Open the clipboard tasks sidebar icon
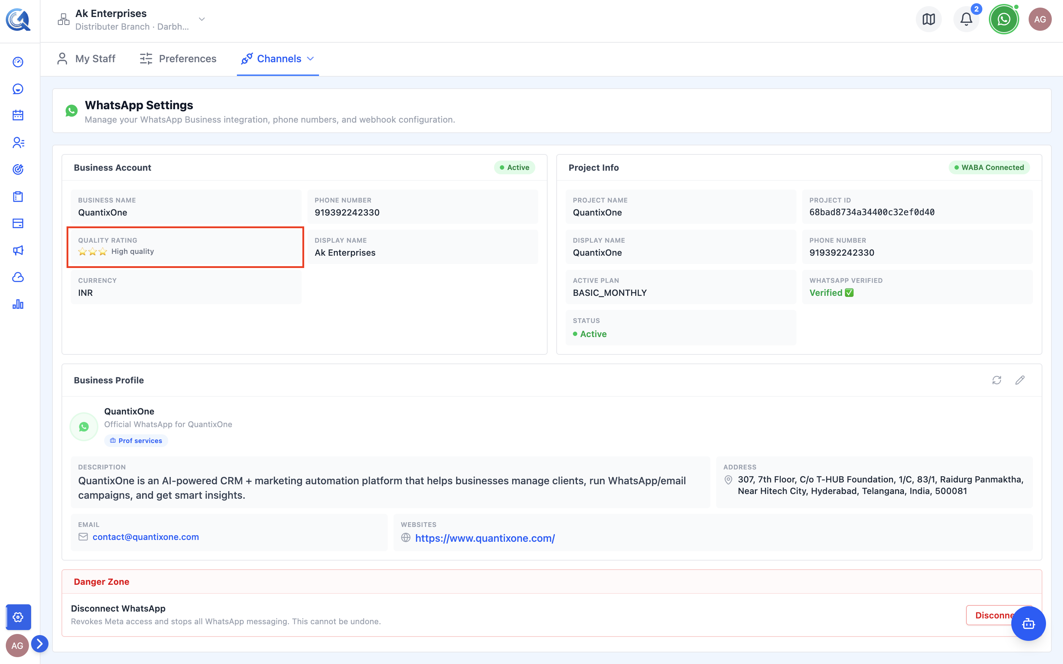Screen dimensions: 1063x664 coord(18,196)
